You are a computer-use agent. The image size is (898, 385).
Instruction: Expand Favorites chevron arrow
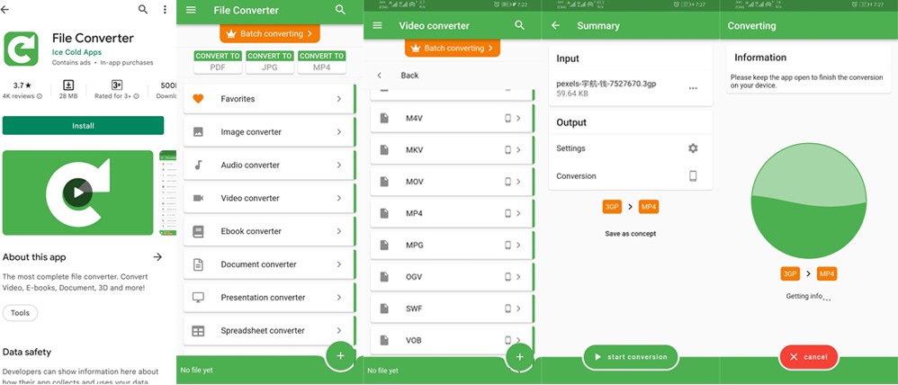pyautogui.click(x=339, y=99)
